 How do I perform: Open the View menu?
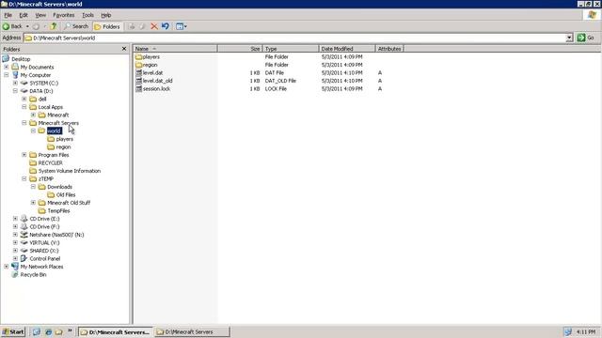40,15
